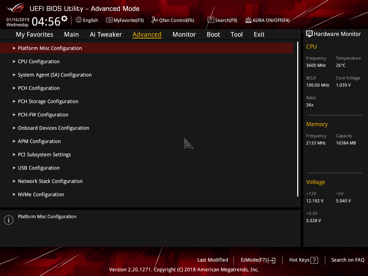Open USB Configuration submenu

(38, 167)
